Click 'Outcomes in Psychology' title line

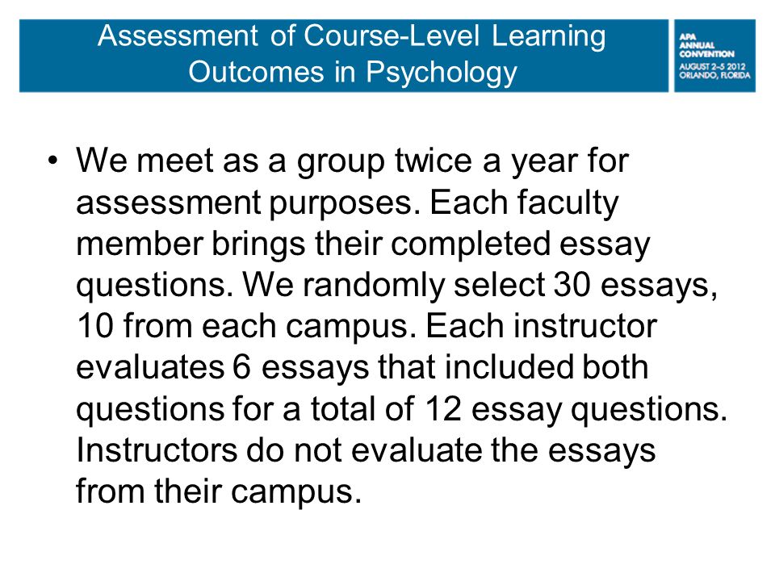353,72
